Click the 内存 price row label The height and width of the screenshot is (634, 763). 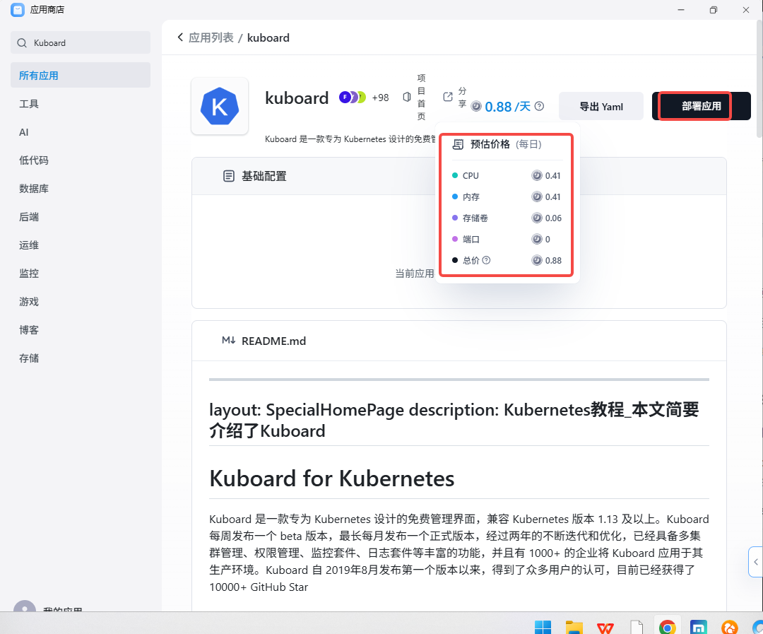(x=471, y=196)
